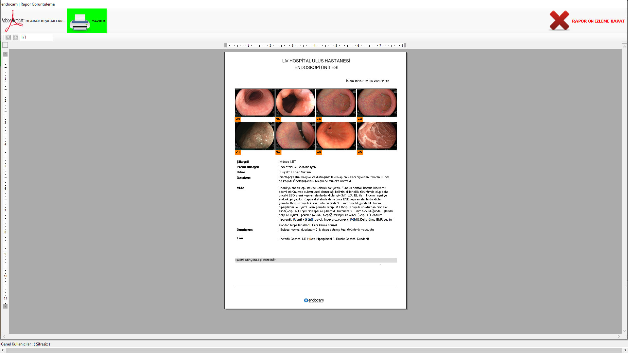The width and height of the screenshot is (628, 353).
Task: Click the OLARAK DIŞA AKTAR... export text
Action: [45, 21]
